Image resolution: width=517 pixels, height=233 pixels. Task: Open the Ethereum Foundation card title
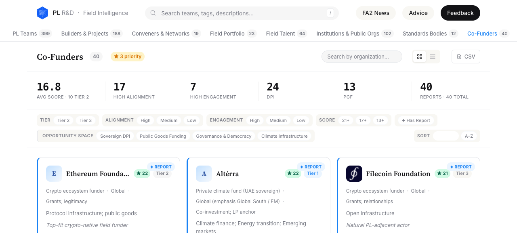(x=98, y=174)
